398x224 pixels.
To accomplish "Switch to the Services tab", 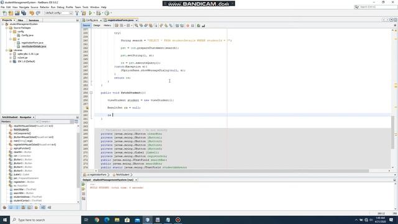I will 34,20.
